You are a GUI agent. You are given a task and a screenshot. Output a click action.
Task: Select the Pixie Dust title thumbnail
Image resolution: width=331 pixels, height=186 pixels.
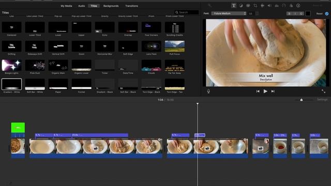[35, 65]
